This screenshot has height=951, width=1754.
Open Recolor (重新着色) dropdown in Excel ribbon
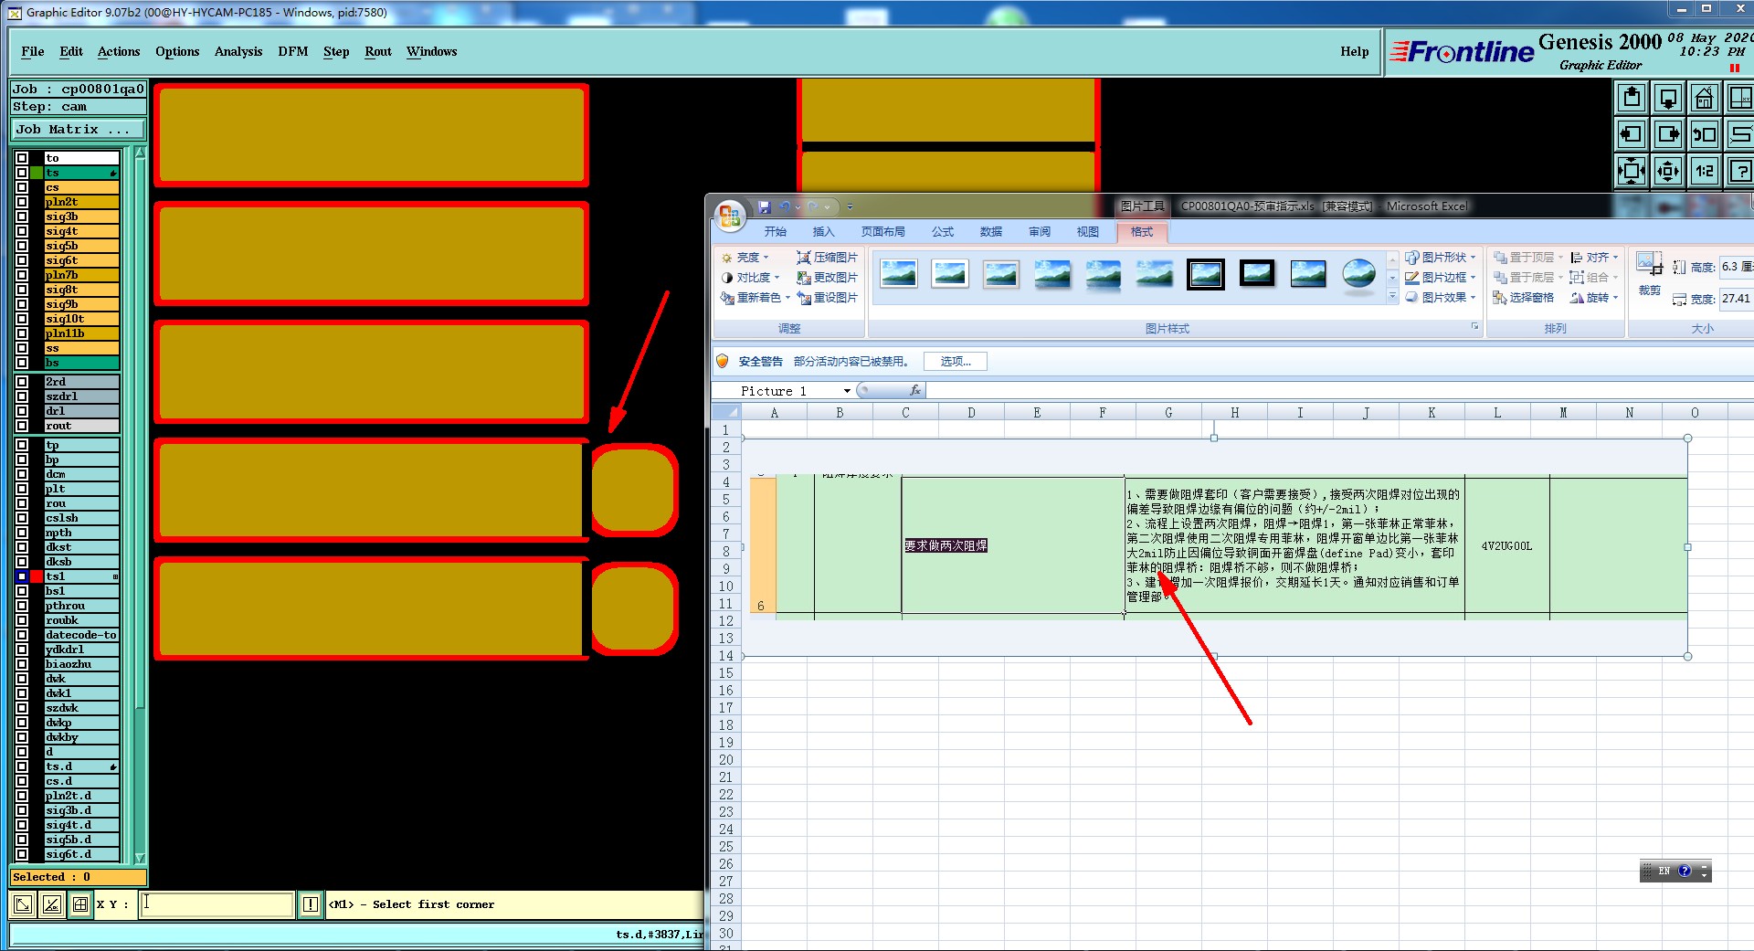click(x=755, y=298)
